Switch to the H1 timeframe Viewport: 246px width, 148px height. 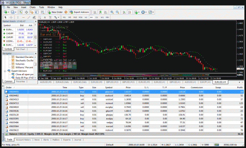(86, 17)
